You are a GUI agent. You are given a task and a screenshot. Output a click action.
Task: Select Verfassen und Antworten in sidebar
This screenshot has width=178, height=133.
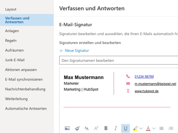click(x=27, y=20)
